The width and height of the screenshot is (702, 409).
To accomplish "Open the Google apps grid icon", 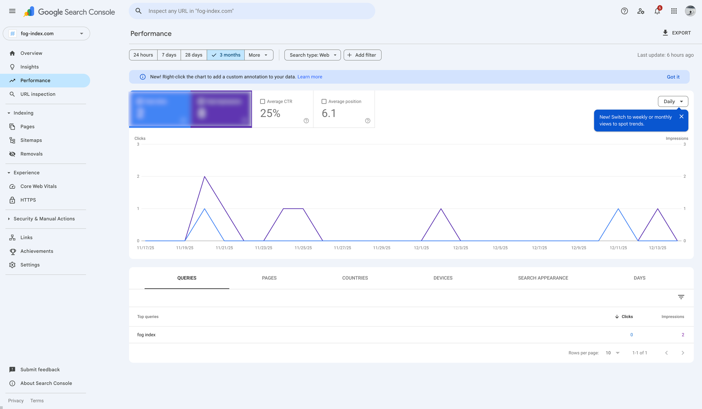I will click(x=674, y=11).
